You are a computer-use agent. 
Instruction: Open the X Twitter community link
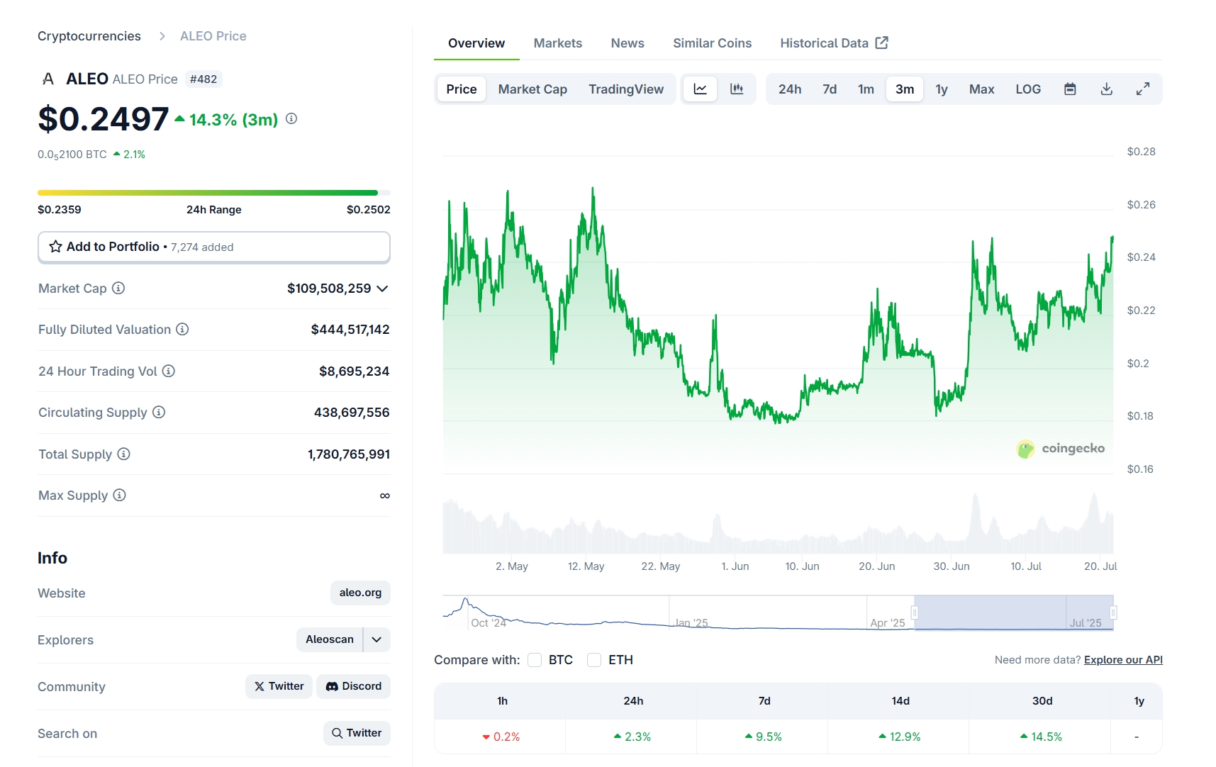[x=279, y=686]
